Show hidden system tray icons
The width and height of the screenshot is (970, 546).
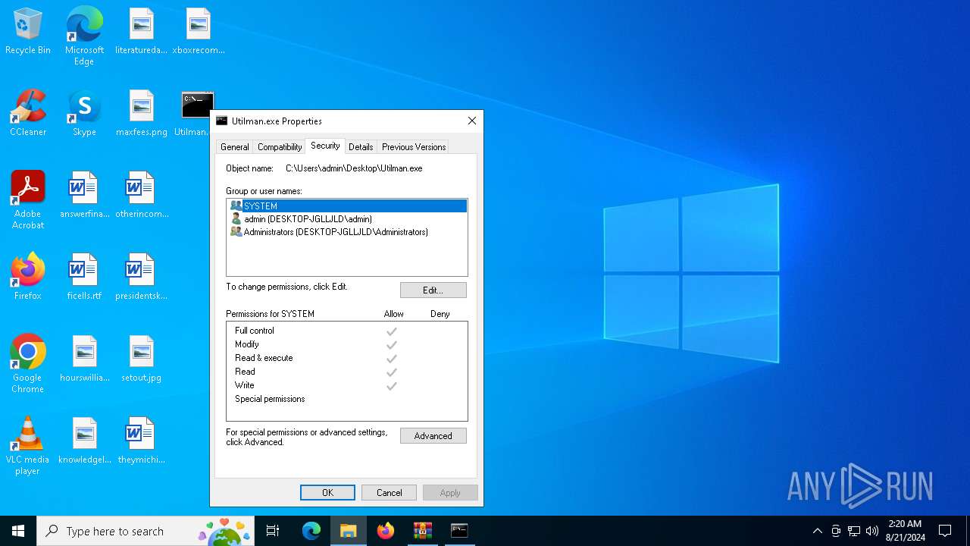(817, 531)
